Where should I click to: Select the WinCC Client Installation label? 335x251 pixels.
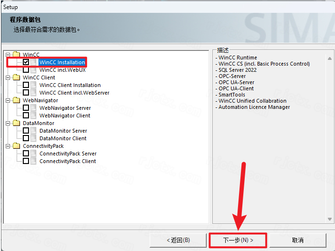pos(70,85)
